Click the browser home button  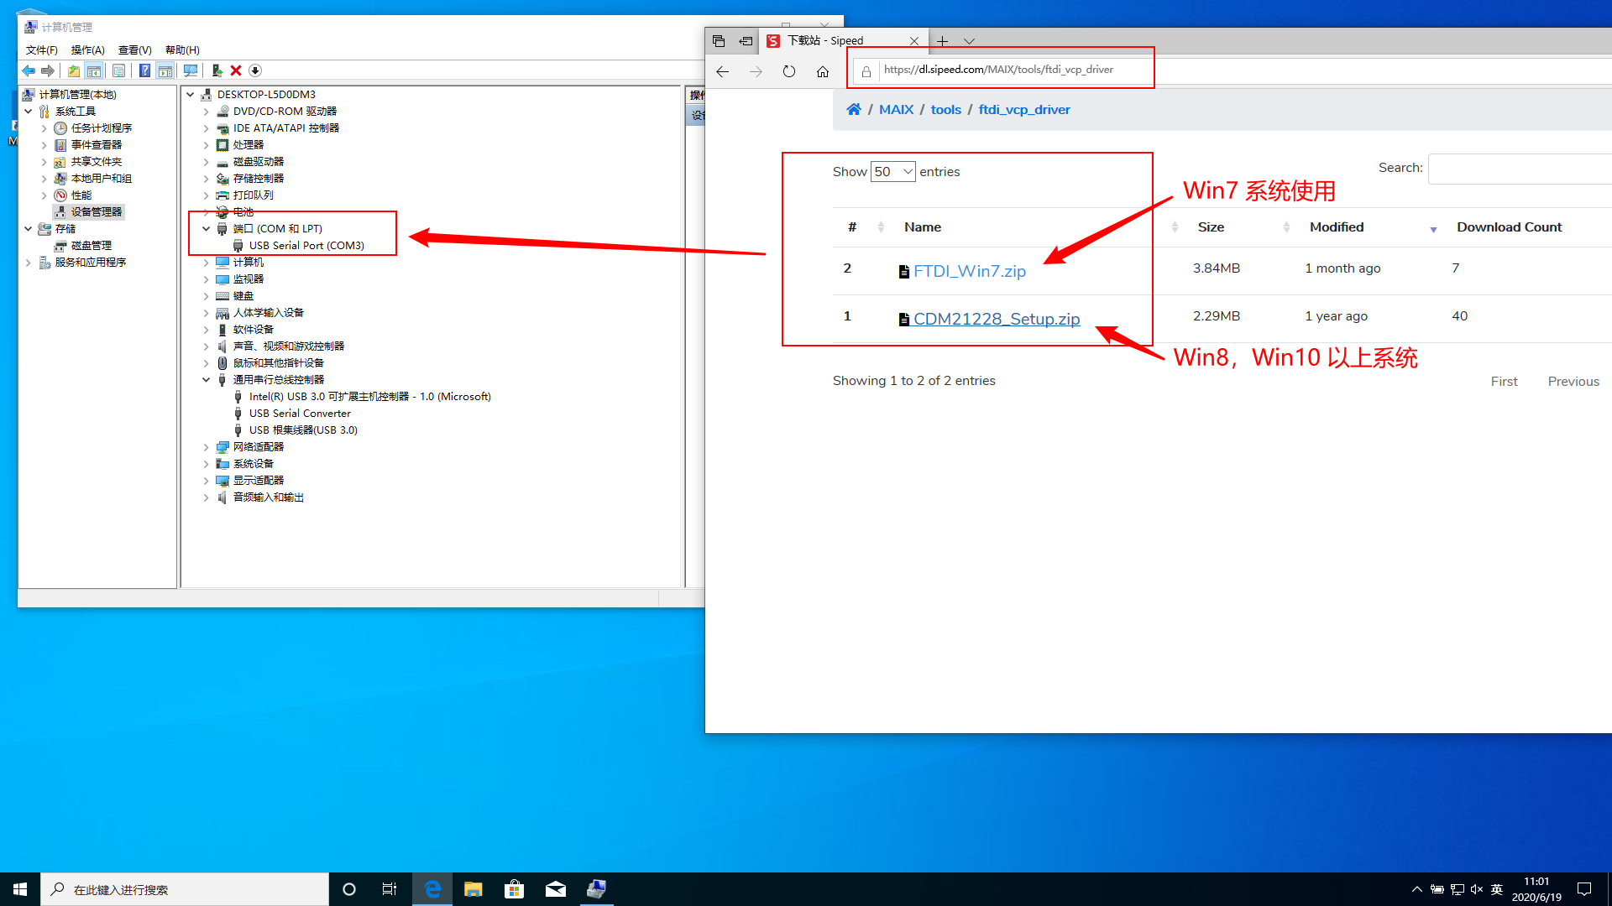coord(823,71)
